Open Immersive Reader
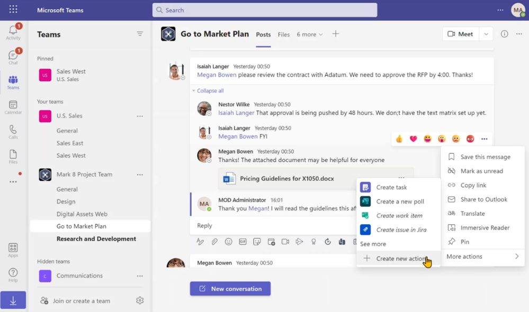Screen dimensions: 529x312 point(483,227)
